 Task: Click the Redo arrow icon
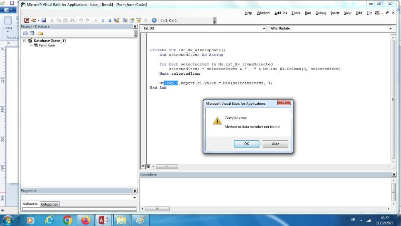88,20
